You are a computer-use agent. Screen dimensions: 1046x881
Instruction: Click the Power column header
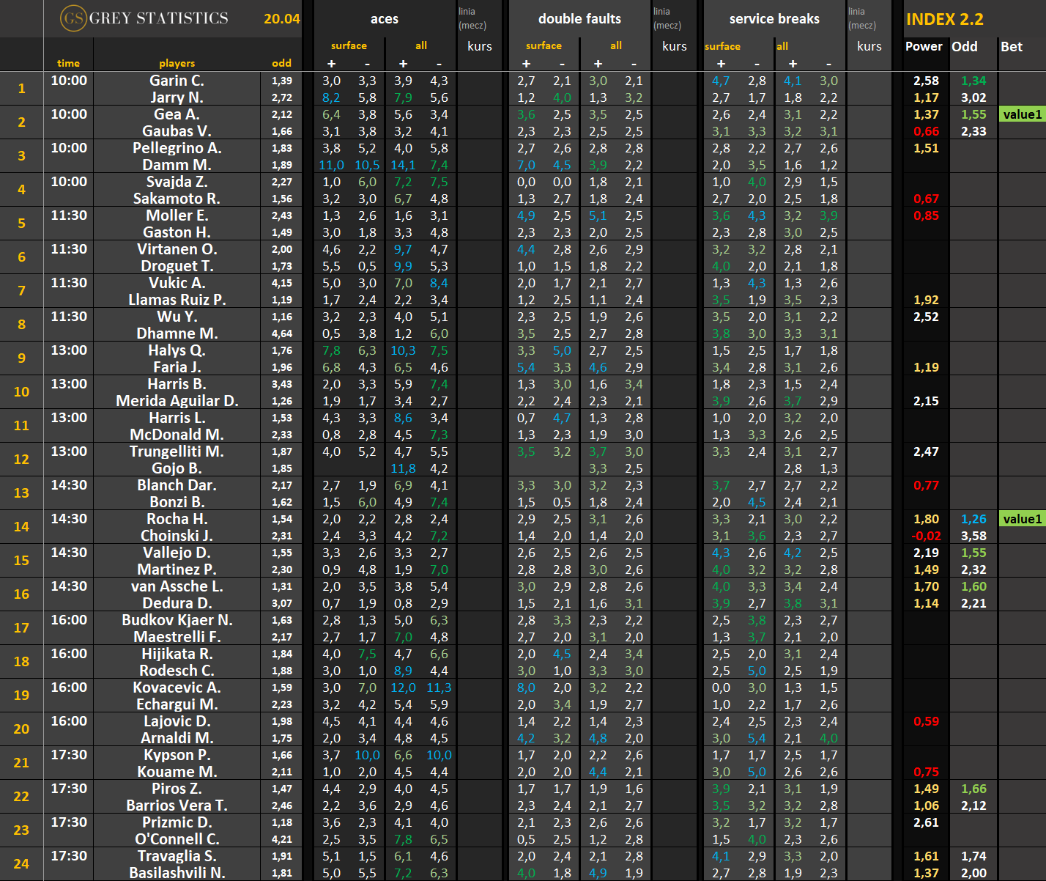tap(924, 46)
